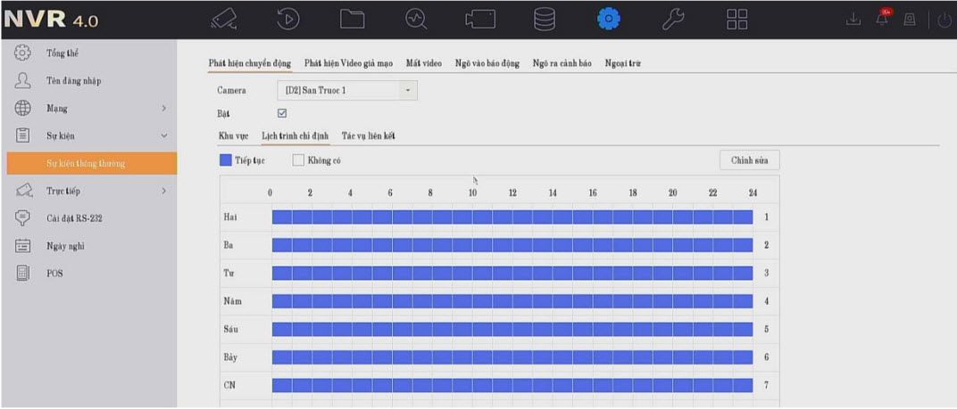Viewport: 957px width, 409px height.
Task: Open the live view camera icon
Action: point(223,20)
